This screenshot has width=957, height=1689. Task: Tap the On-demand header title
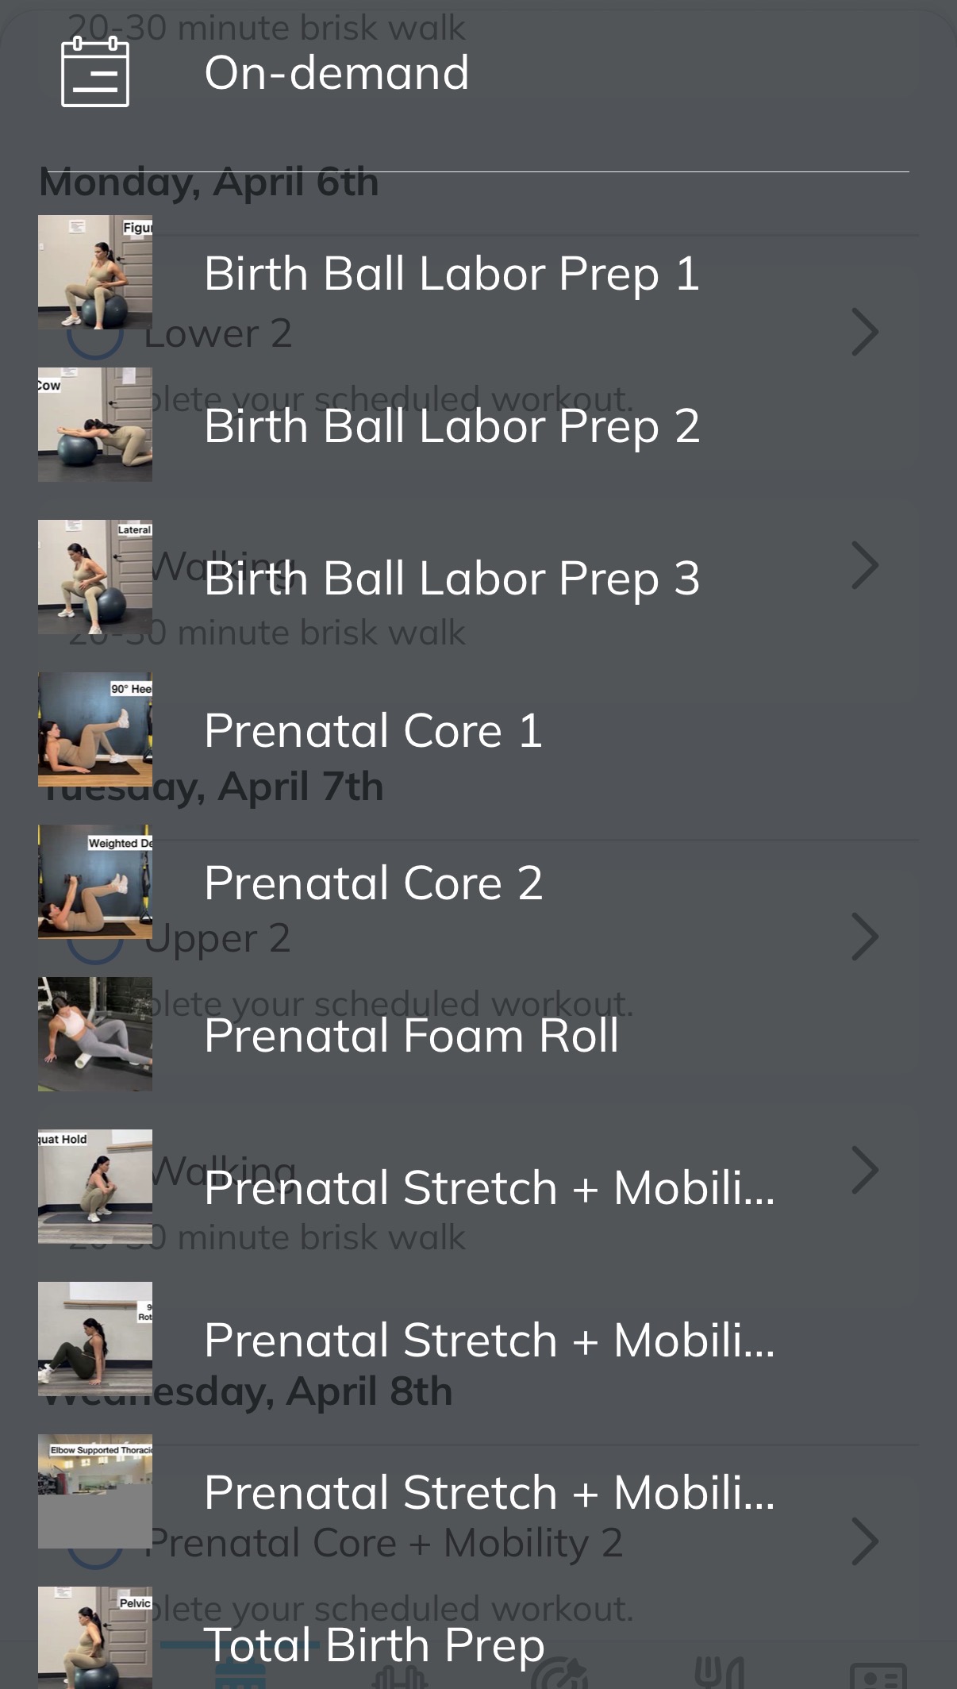click(x=336, y=73)
